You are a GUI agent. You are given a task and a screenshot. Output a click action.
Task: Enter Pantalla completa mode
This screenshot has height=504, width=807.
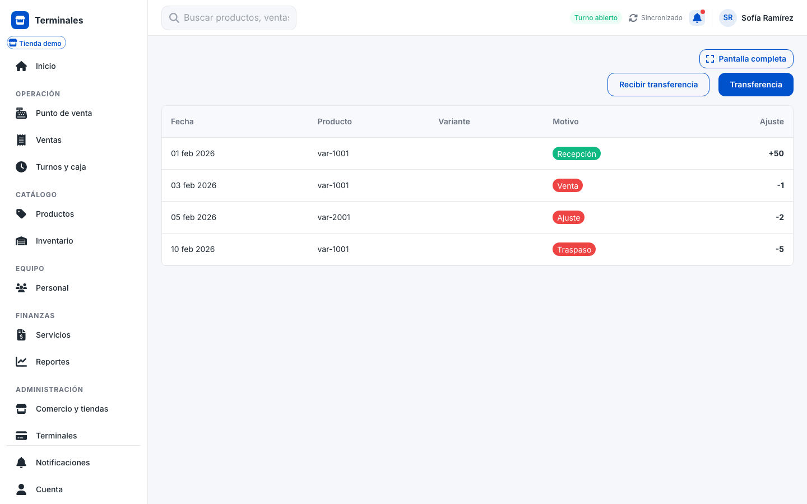click(x=746, y=59)
